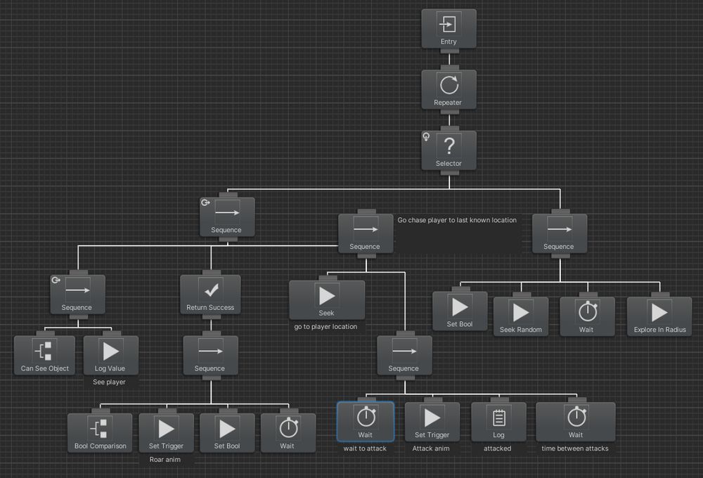Select the Sequence node directly above Return Success

point(227,217)
